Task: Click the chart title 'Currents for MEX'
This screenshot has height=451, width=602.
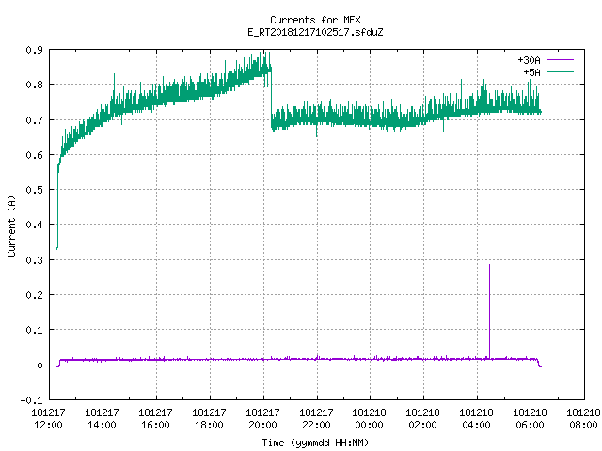Action: tap(315, 20)
